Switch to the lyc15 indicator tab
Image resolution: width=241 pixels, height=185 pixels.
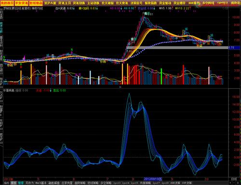coord(134,183)
